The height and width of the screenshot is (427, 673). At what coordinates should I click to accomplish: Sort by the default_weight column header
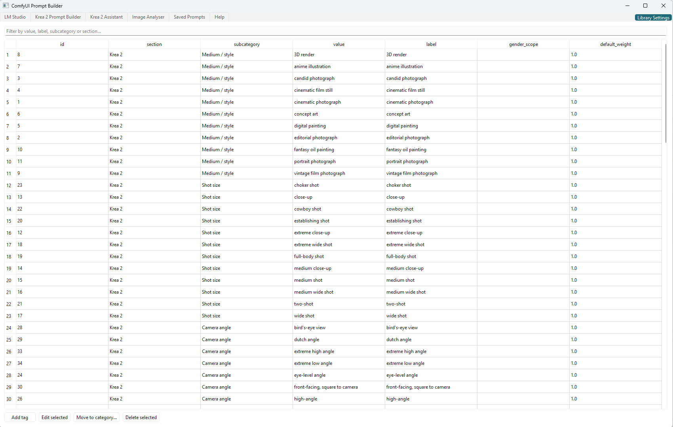(616, 44)
